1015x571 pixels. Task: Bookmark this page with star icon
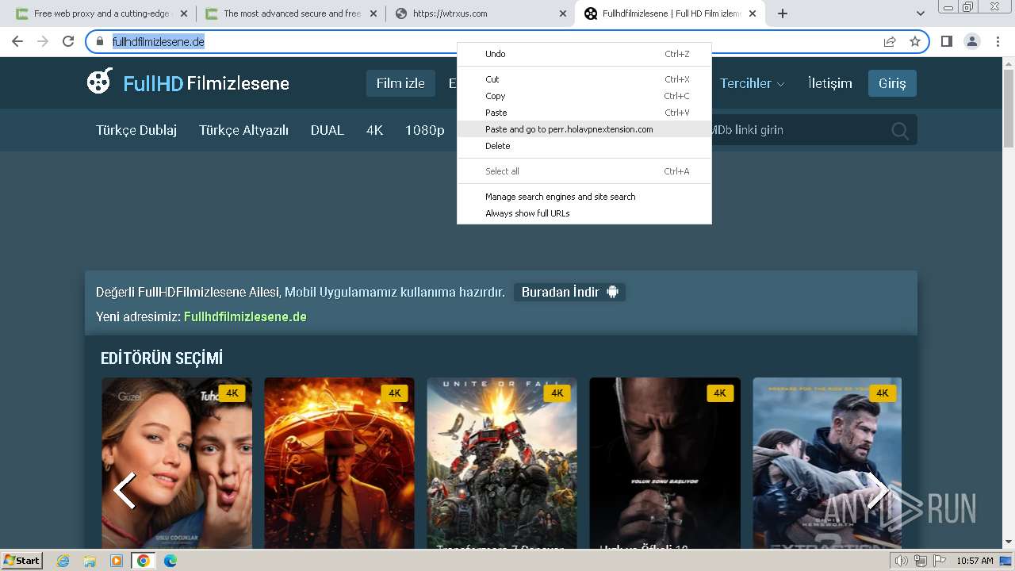[915, 41]
